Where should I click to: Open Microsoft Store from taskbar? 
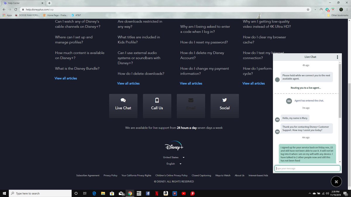[112, 193]
